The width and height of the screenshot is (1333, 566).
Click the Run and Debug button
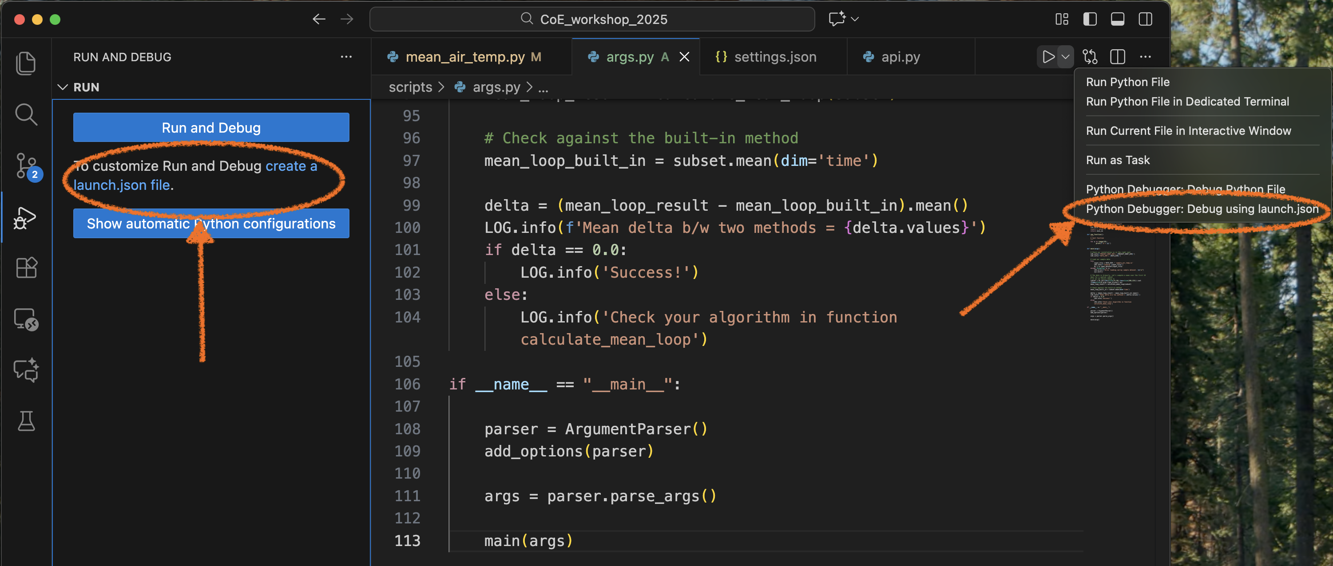[211, 127]
